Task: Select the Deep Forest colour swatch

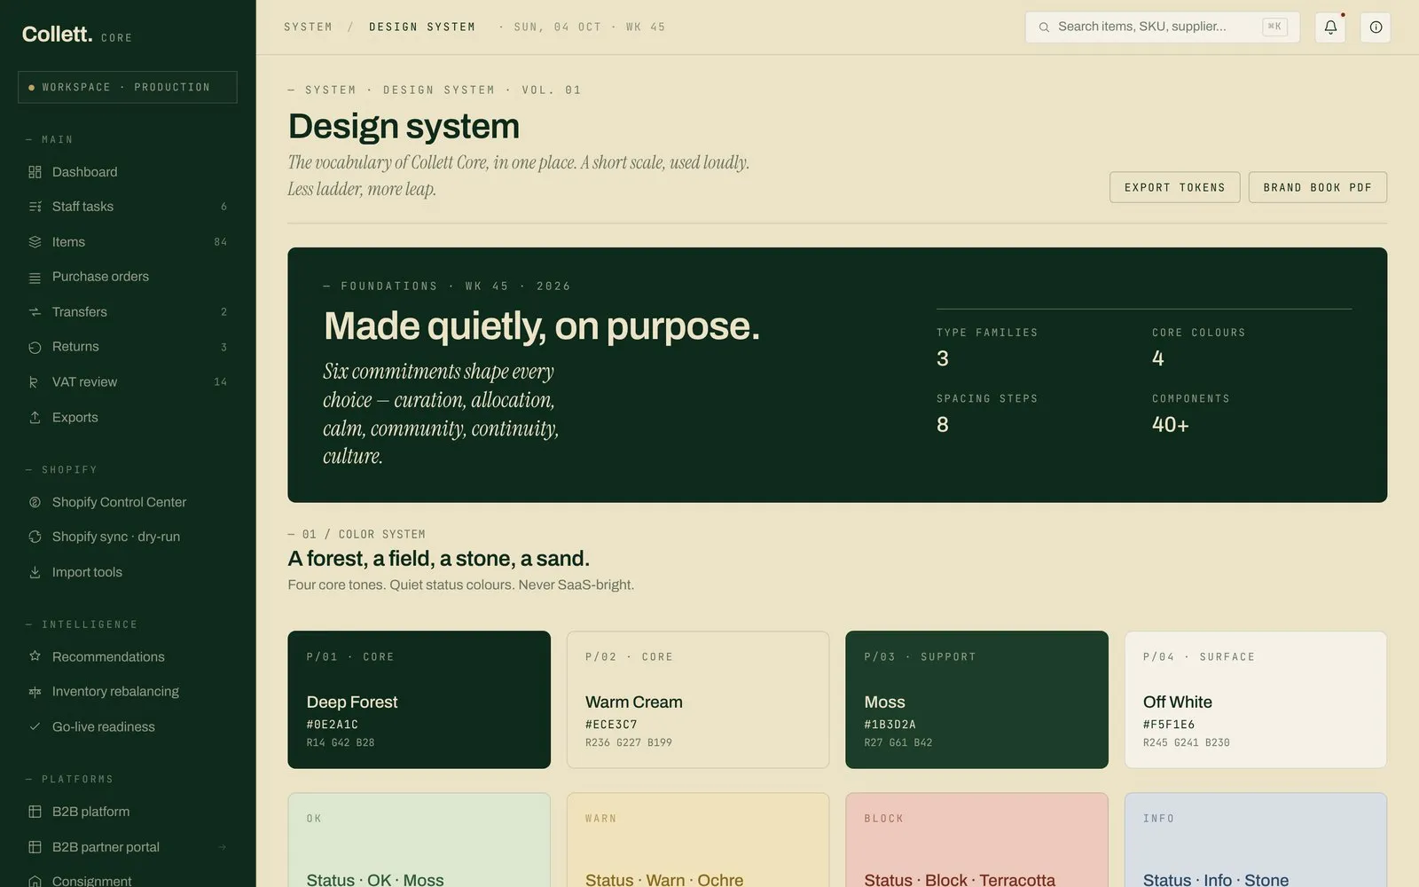Action: pos(419,700)
